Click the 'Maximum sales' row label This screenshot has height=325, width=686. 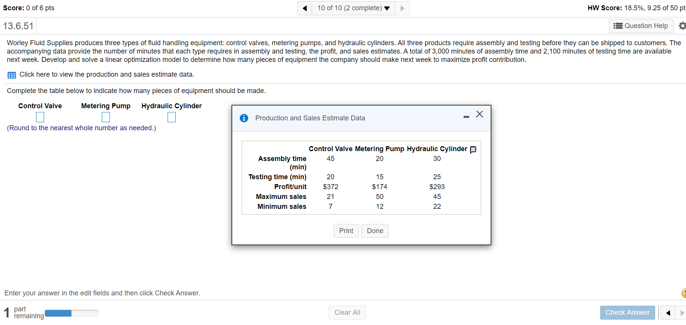coord(281,197)
